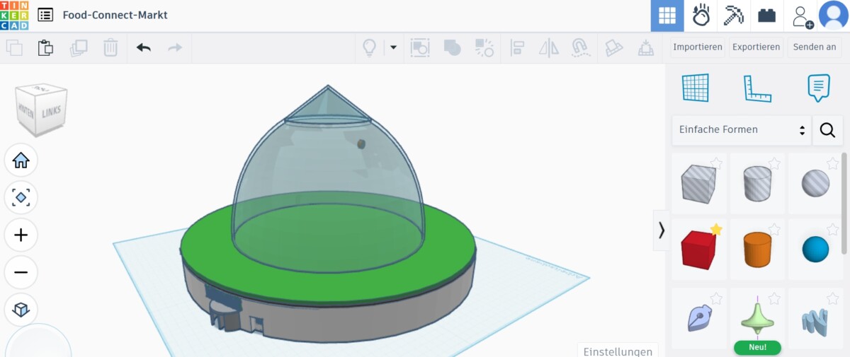Switch to orthographic view cube icon

(21, 310)
